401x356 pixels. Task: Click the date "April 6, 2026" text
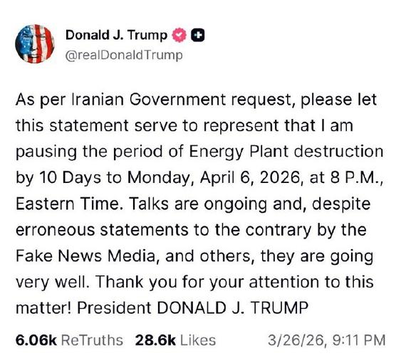click(249, 177)
